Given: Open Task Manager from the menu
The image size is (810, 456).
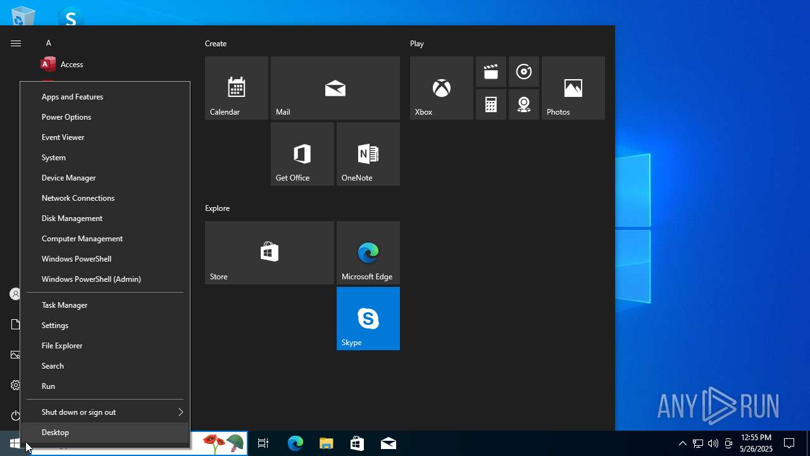Looking at the screenshot, I should point(105,305).
